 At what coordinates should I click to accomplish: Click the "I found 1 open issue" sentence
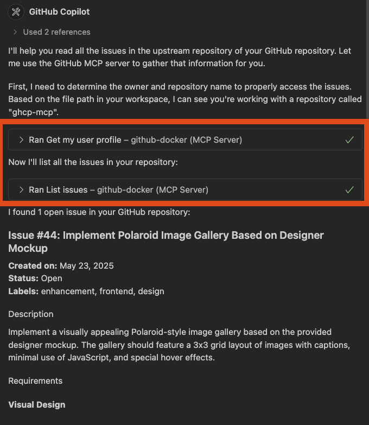99,212
